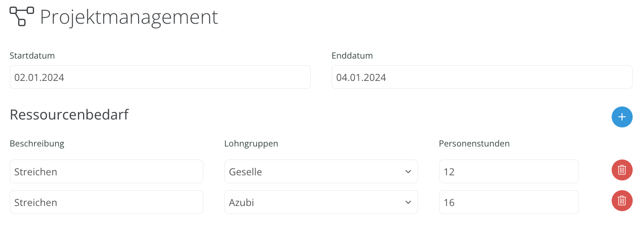Remove the Azubi resource row with trash icon
This screenshot has height=226, width=642.
(622, 200)
